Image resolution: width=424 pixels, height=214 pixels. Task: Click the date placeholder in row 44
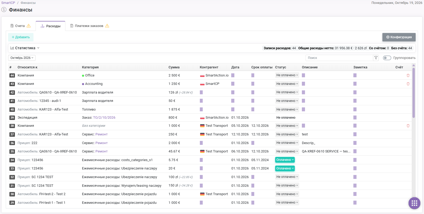point(233,75)
